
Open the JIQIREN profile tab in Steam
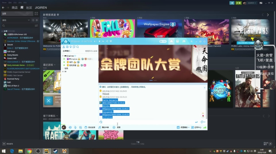click(41, 8)
